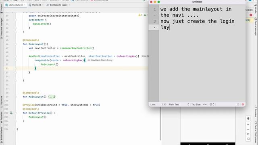The width and height of the screenshot is (258, 145).
Task: Click the untitled window title
Action: [x=197, y=2]
